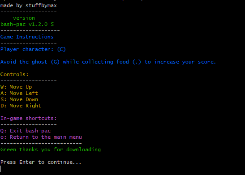Image resolution: width=245 pixels, height=175 pixels.
Task: Click 'o: Return to the main menu' line
Action: coord(41,137)
